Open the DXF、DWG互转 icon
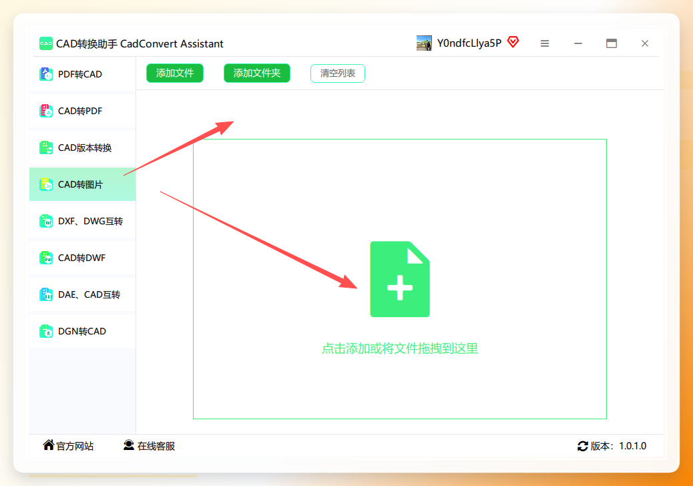693x486 pixels. (46, 221)
